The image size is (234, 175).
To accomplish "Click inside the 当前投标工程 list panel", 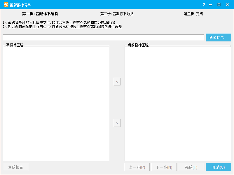I will tap(178, 104).
